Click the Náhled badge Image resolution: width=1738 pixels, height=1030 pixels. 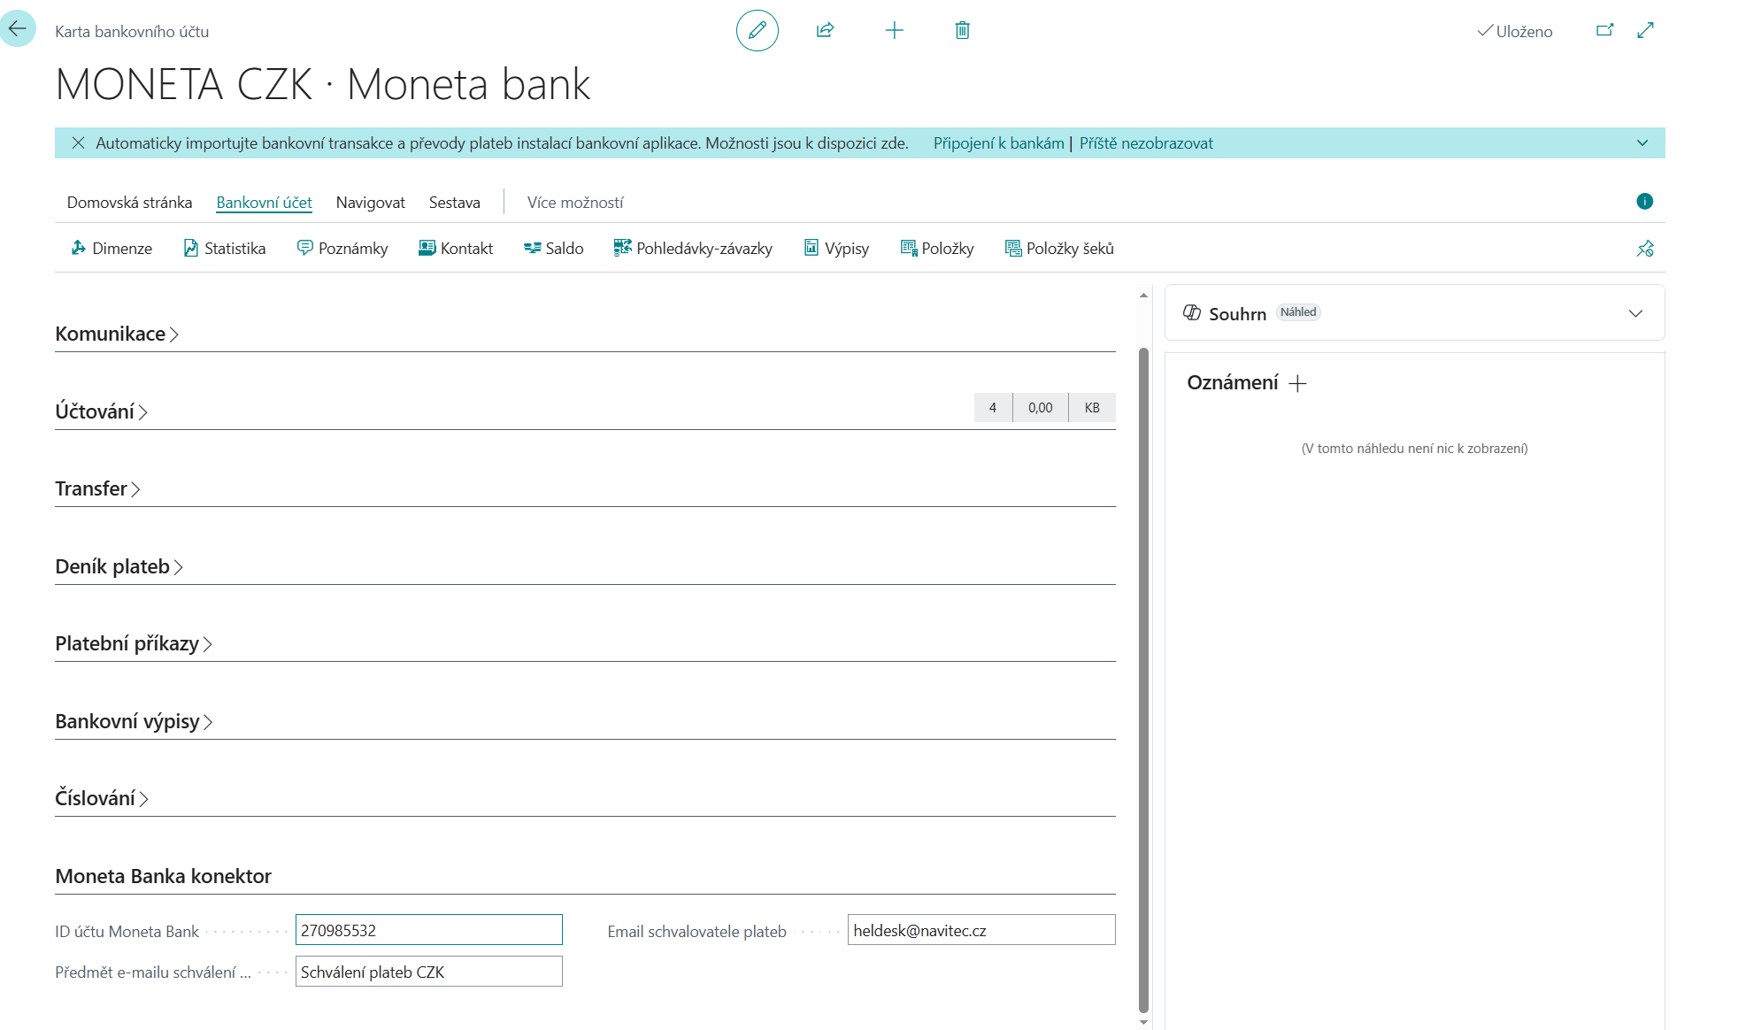(1297, 312)
